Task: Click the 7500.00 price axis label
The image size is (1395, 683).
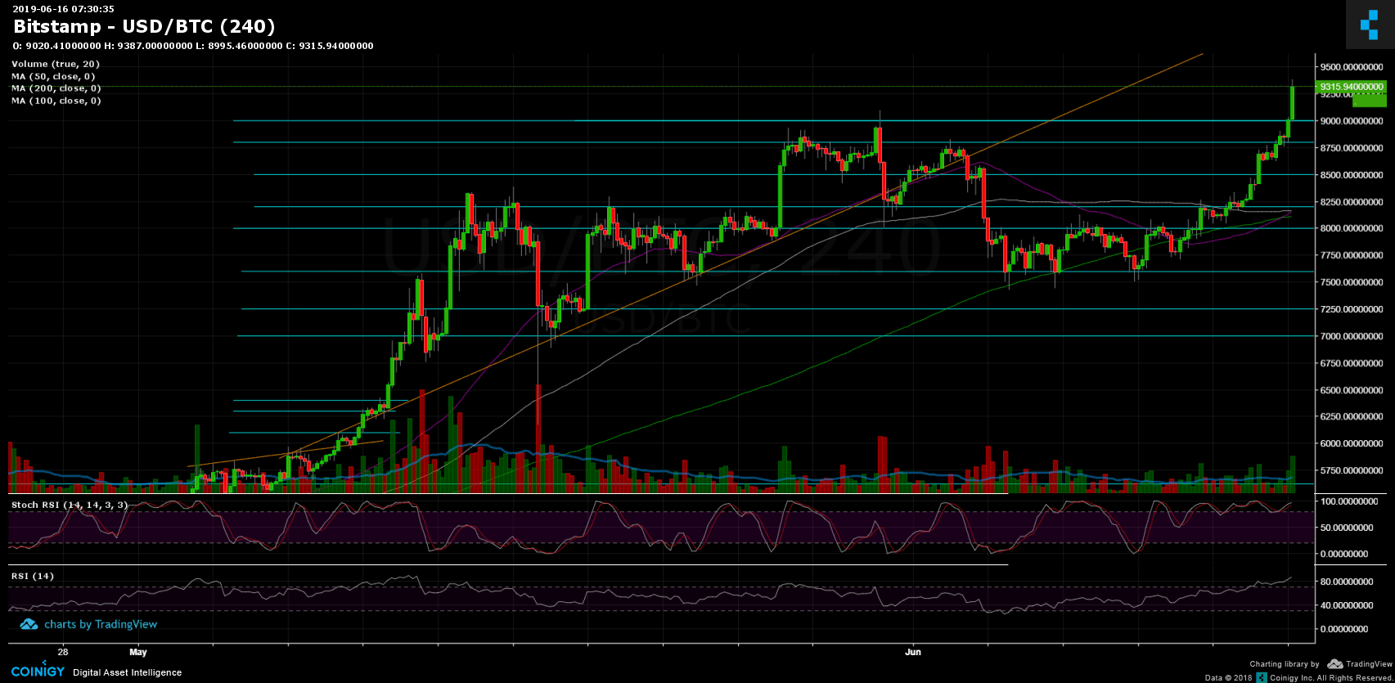Action: click(x=1350, y=282)
